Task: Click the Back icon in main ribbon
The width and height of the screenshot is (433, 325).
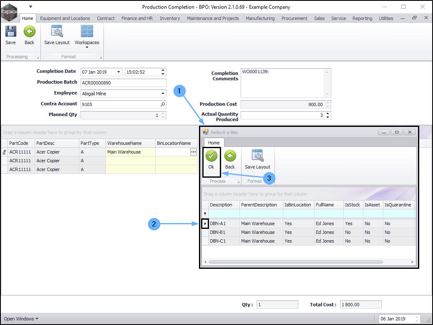Action: (29, 31)
